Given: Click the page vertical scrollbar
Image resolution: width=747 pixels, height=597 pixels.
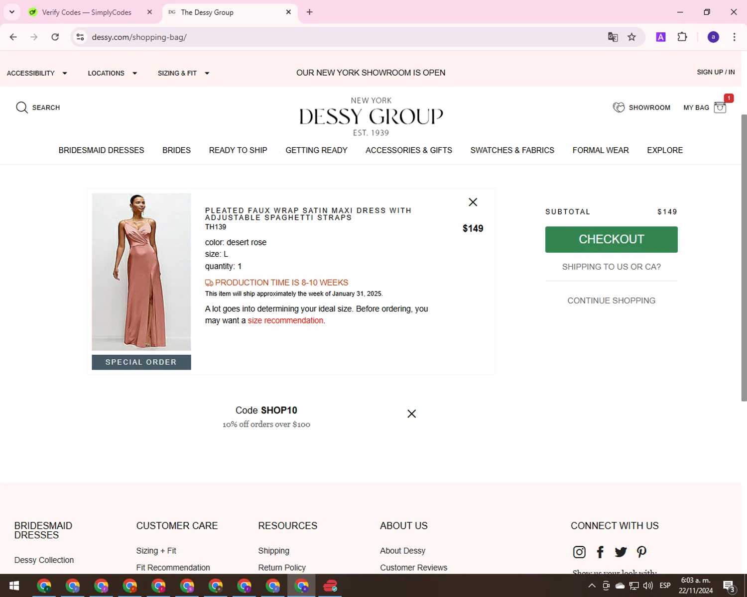Looking at the screenshot, I should pyautogui.click(x=744, y=258).
